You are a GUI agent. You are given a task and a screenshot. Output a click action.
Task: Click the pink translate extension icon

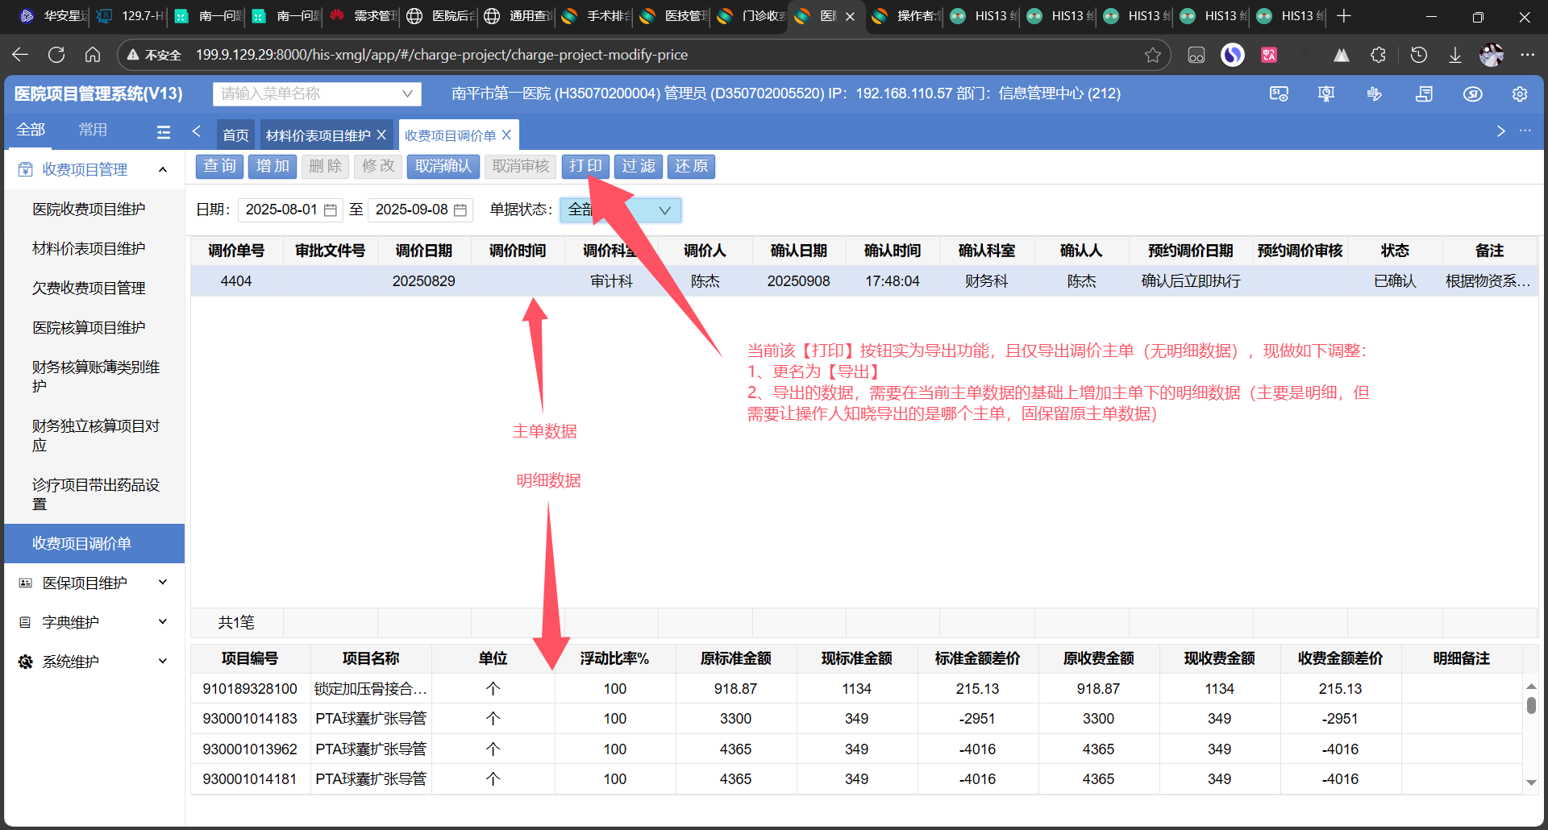1269,55
